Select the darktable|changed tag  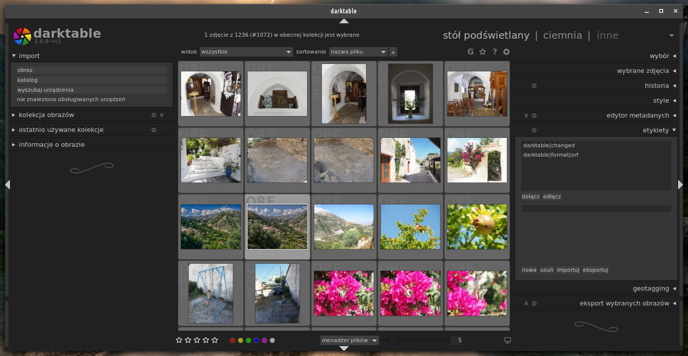pos(549,145)
